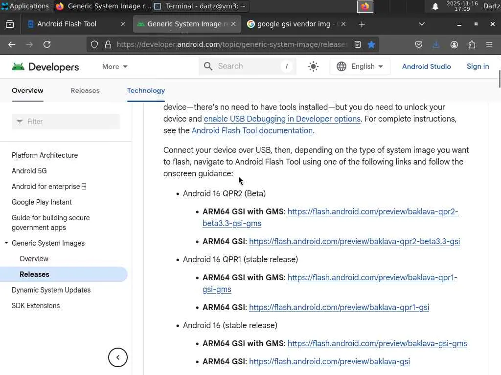Click the Sign in link

pos(478,66)
